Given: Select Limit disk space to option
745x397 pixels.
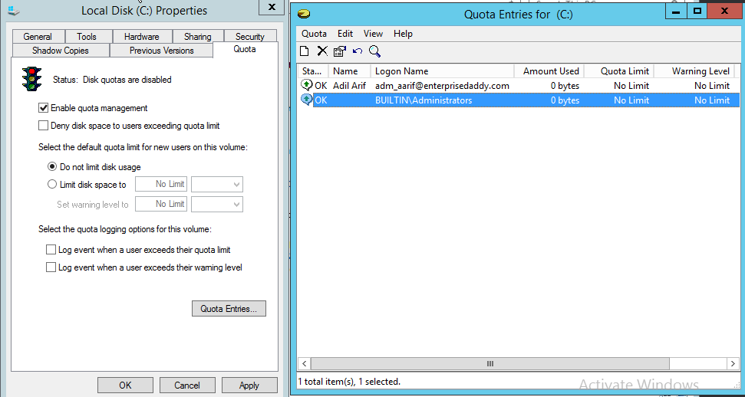Looking at the screenshot, I should (52, 185).
